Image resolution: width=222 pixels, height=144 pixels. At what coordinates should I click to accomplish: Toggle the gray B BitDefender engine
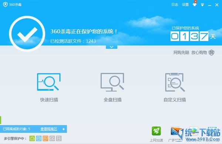(x=59, y=138)
